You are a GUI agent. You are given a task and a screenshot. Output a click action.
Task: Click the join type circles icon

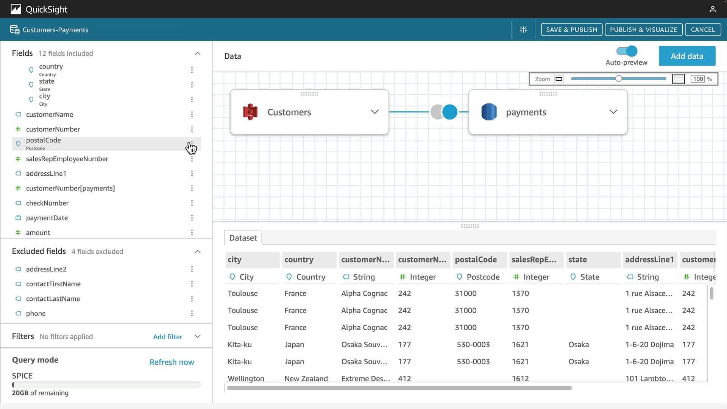[x=444, y=112]
